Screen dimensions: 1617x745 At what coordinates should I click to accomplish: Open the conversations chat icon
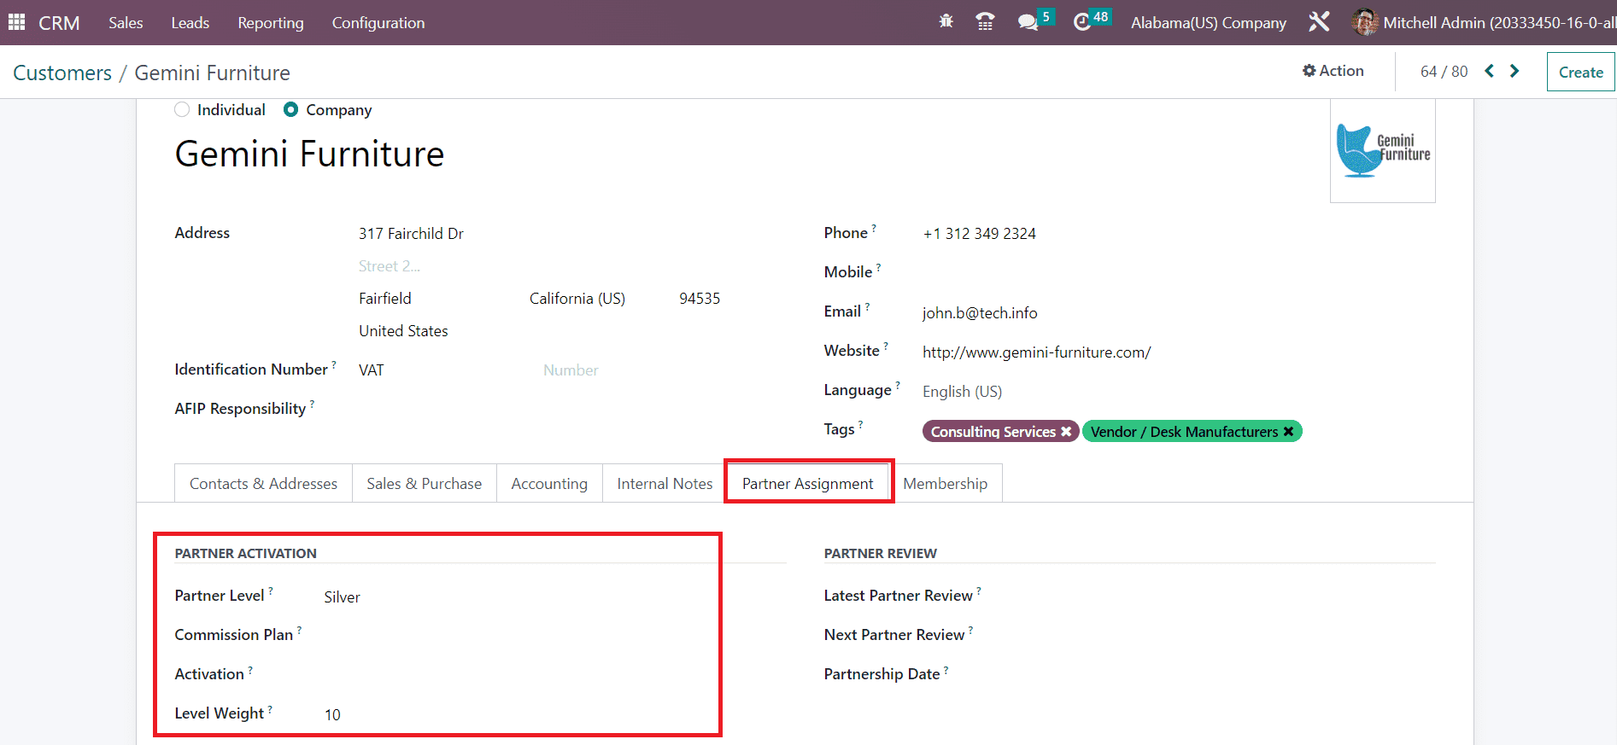(1028, 22)
